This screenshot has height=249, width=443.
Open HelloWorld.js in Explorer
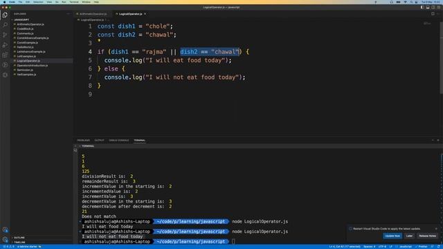coord(25,47)
